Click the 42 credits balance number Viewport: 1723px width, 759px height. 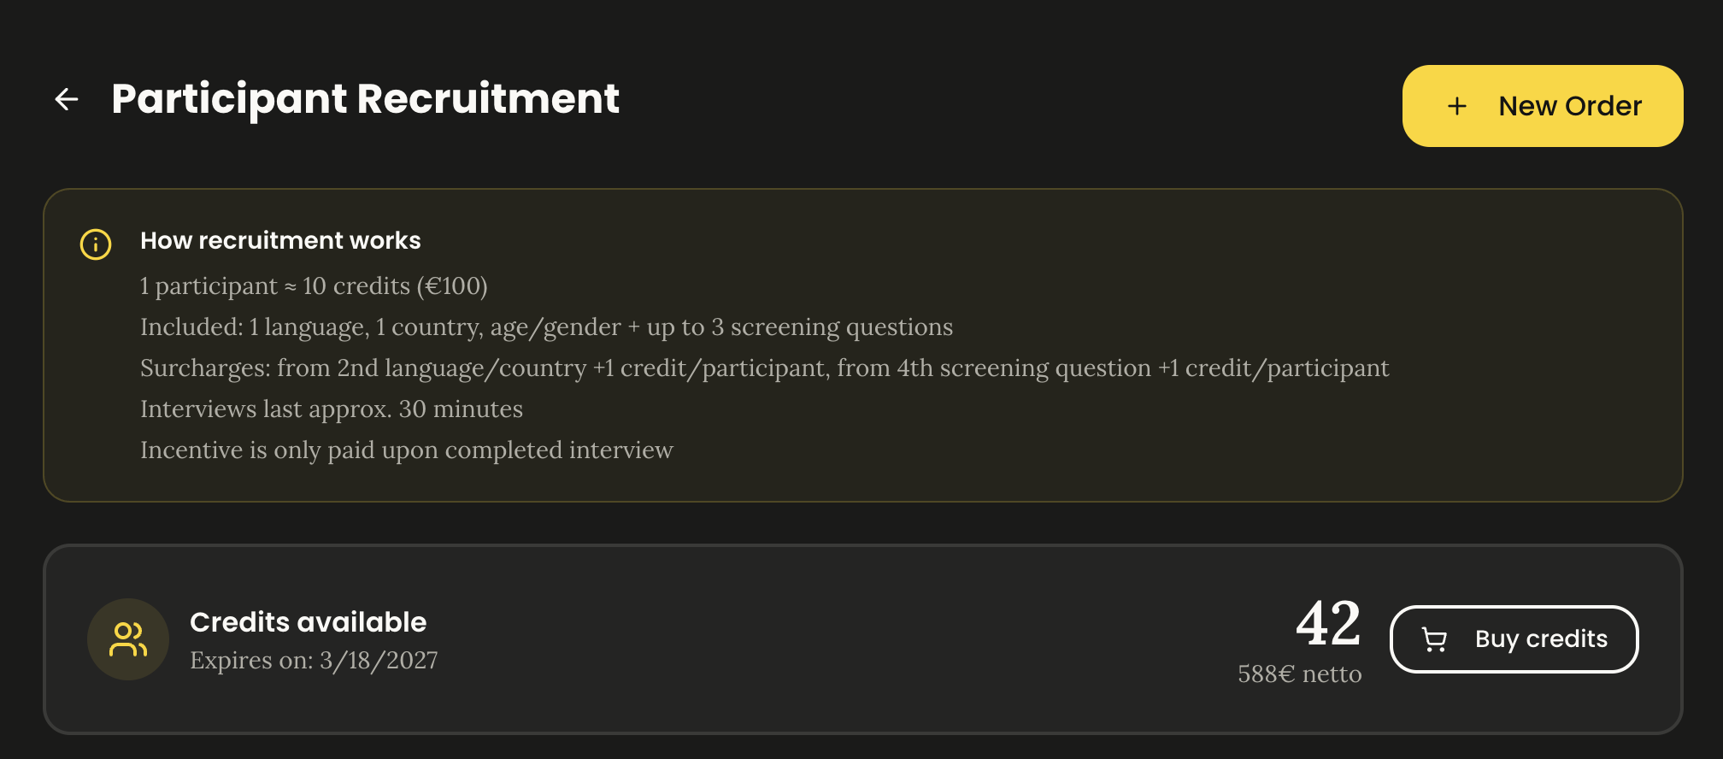coord(1328,624)
